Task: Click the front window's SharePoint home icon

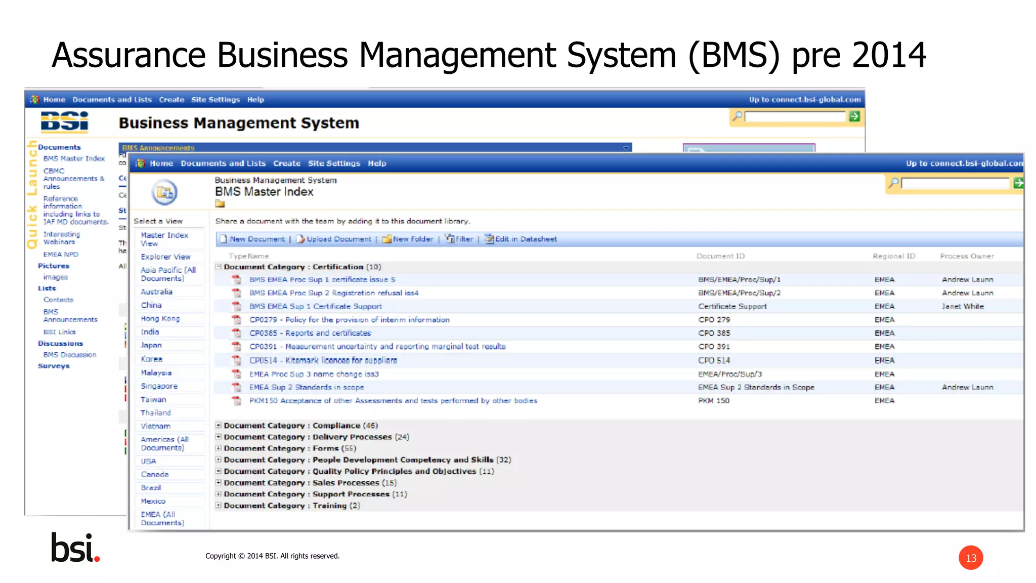Action: [141, 163]
